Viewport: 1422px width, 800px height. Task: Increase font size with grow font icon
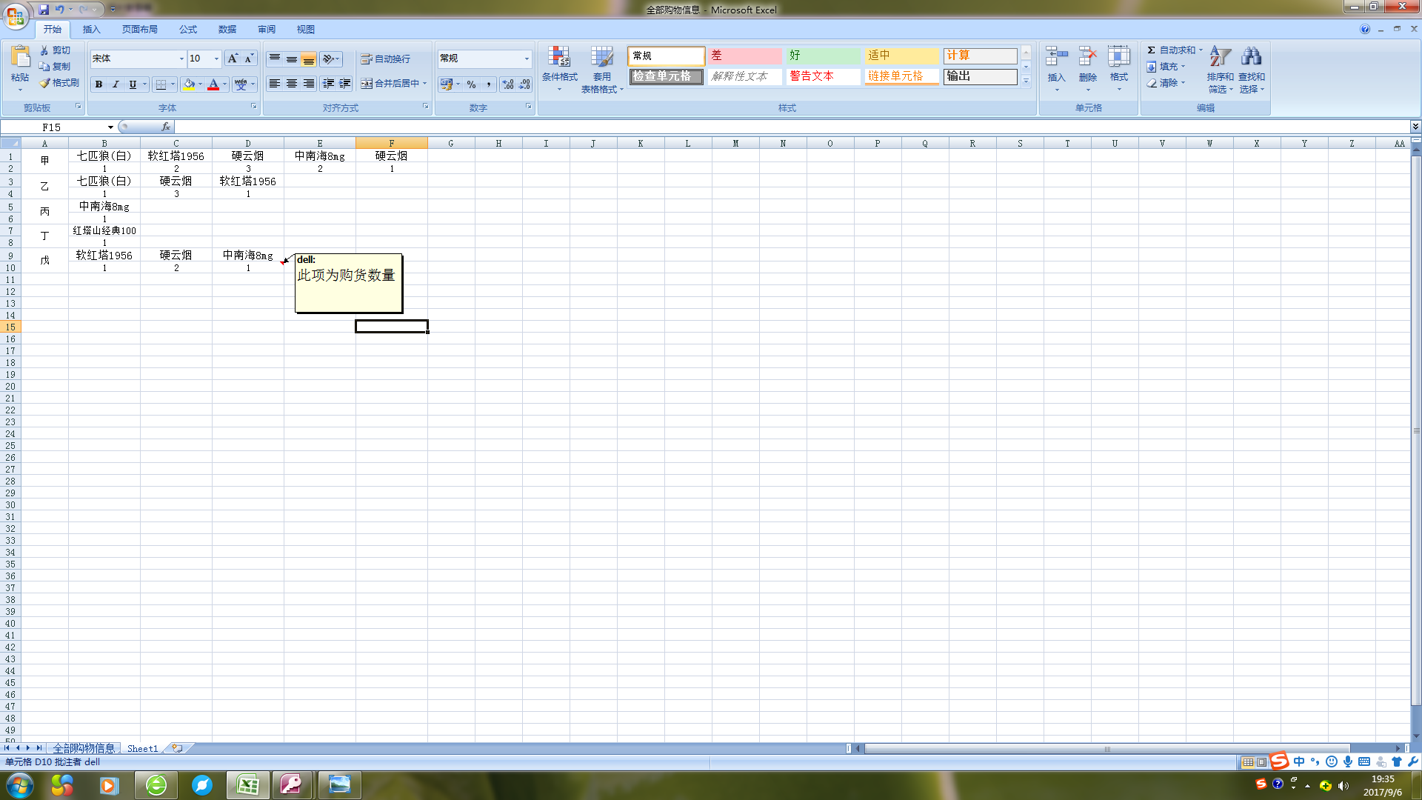233,59
